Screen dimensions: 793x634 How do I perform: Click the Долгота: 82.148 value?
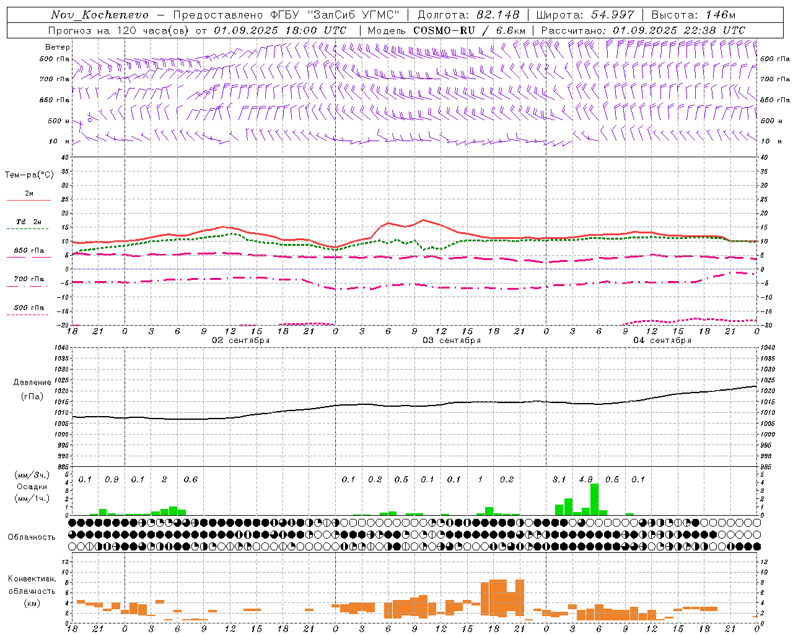pos(468,15)
